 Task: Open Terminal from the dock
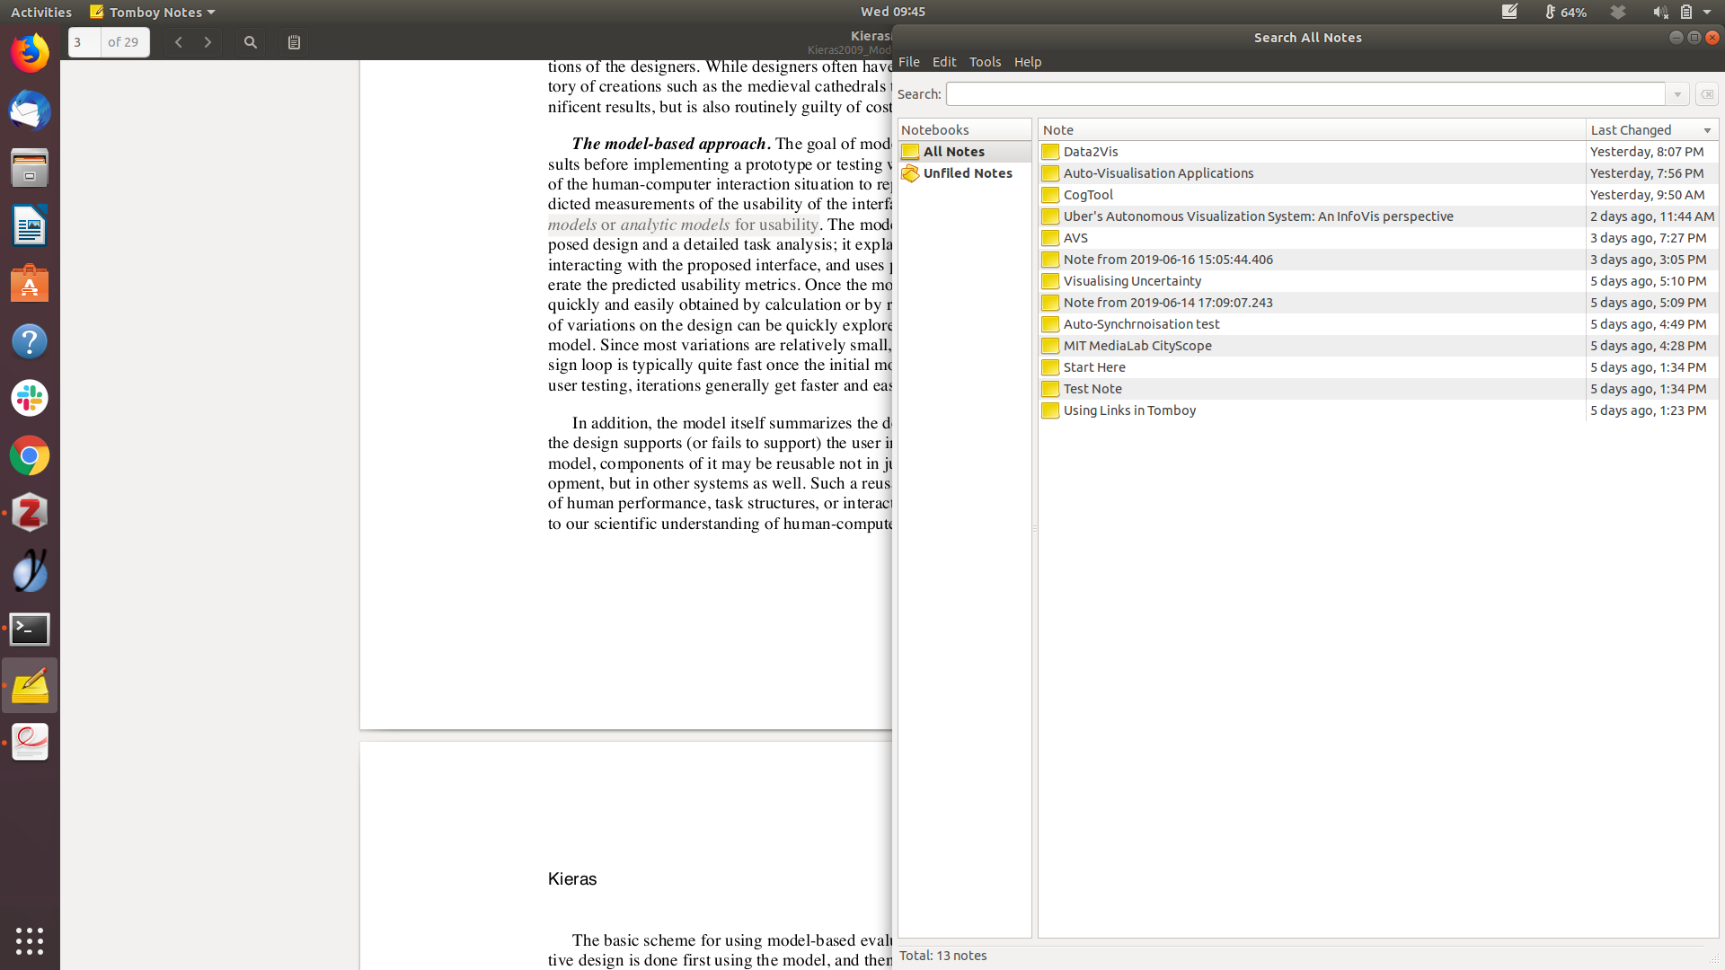pyautogui.click(x=30, y=629)
